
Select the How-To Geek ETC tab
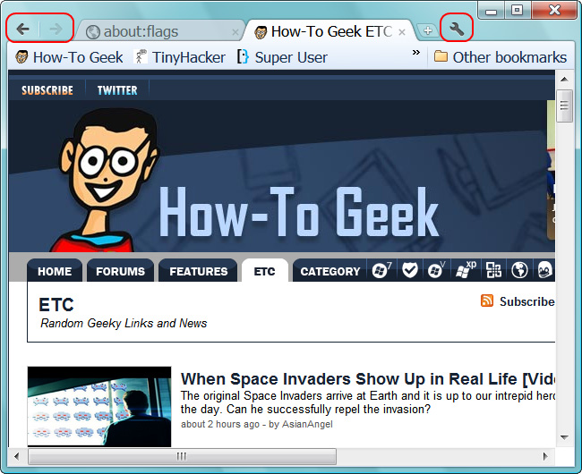point(330,31)
